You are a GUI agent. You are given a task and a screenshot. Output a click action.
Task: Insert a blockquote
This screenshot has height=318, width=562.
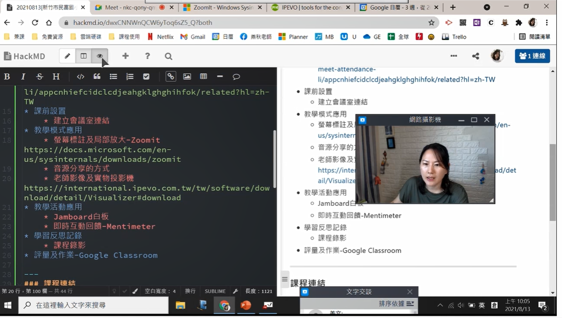click(x=97, y=77)
